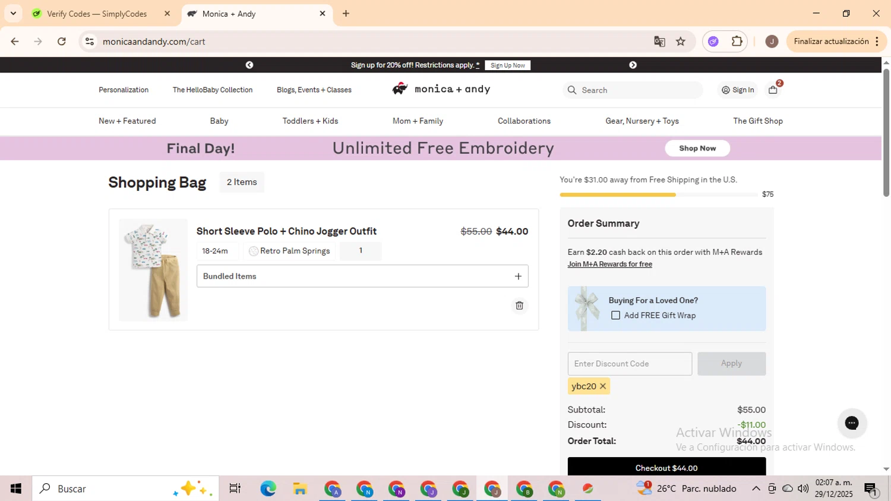Open The Gift Shop menu

pos(758,121)
